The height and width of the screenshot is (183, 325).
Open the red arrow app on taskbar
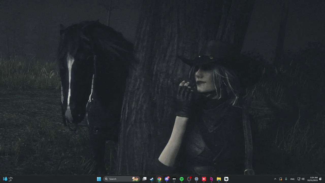204,179
